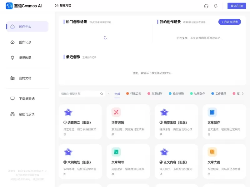
Task: Select the 文章大纲 orange document icon
Action: tap(212, 152)
